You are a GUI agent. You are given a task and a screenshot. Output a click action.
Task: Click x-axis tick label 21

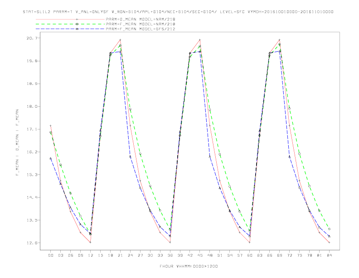(120, 255)
